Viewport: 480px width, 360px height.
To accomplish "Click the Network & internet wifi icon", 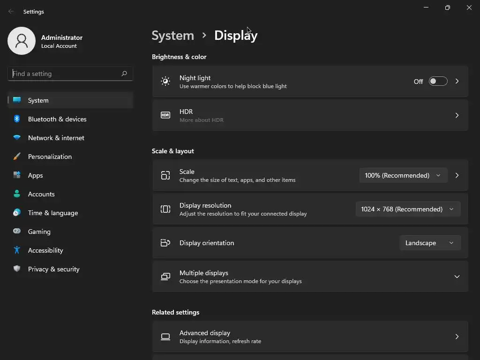I will (x=17, y=138).
